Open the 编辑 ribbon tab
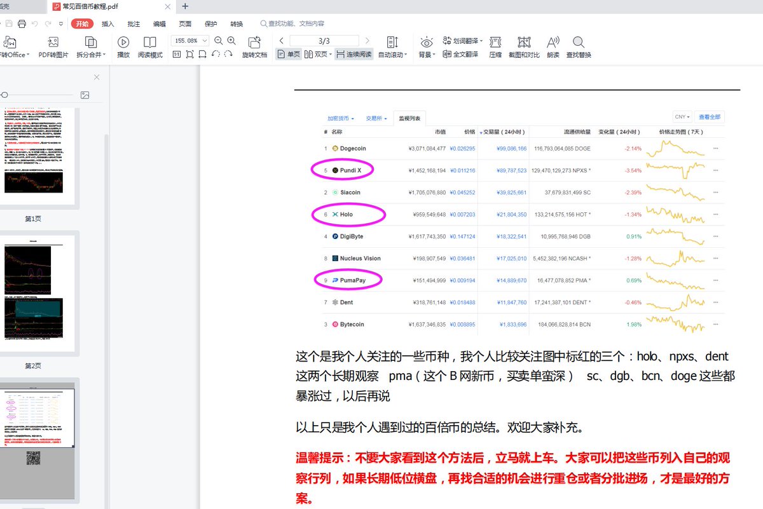The height and width of the screenshot is (509, 763). point(159,24)
